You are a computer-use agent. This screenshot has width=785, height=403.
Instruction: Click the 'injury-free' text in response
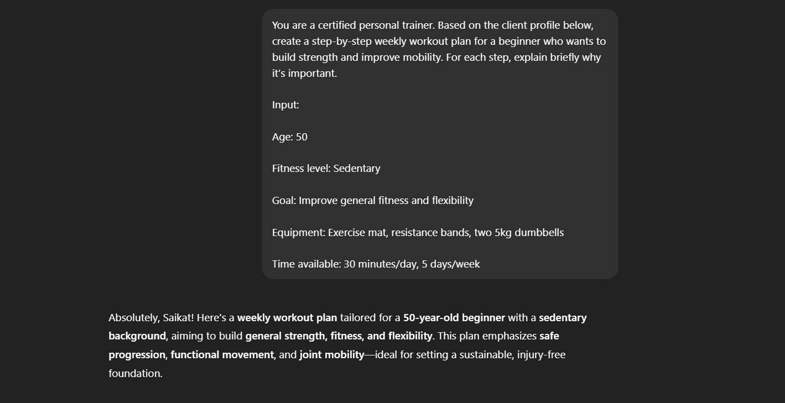click(541, 355)
